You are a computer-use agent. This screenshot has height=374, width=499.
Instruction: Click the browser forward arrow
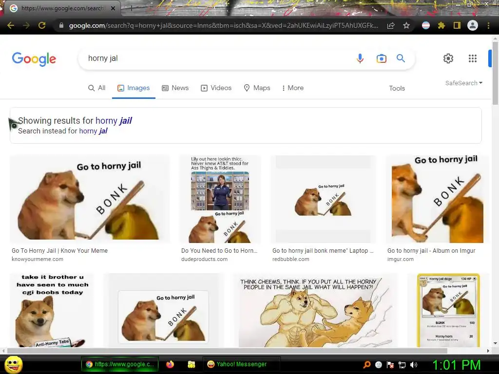(26, 25)
